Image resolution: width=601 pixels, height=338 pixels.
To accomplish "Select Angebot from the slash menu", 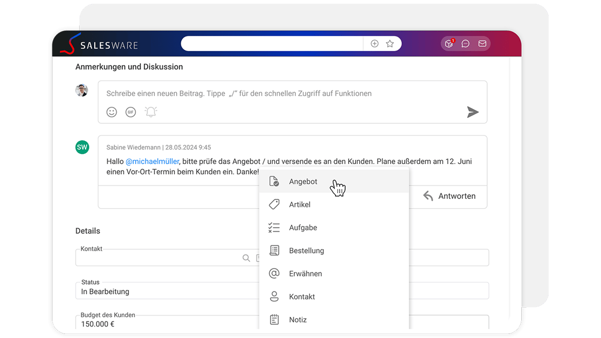I will pos(303,182).
